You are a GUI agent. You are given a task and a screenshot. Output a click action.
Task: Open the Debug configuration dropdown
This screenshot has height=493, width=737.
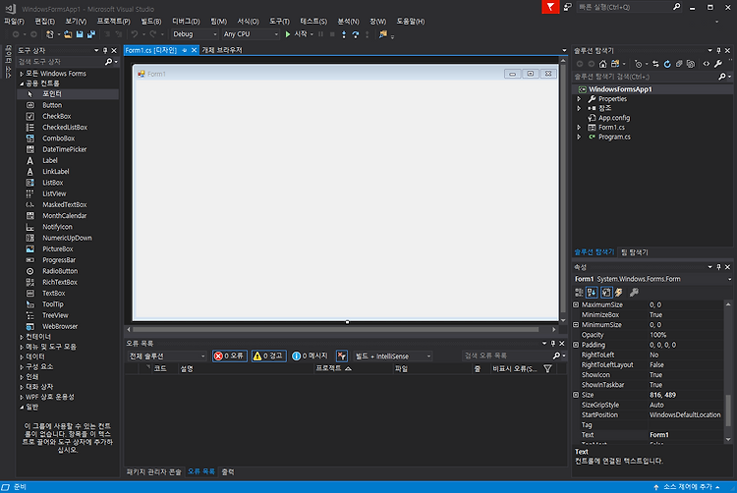[195, 34]
